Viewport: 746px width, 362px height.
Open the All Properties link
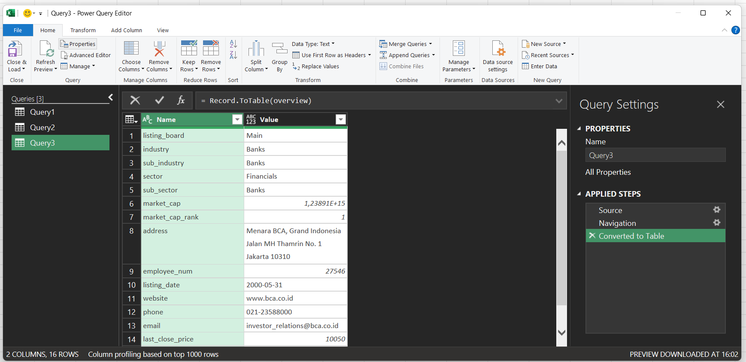pyautogui.click(x=608, y=172)
